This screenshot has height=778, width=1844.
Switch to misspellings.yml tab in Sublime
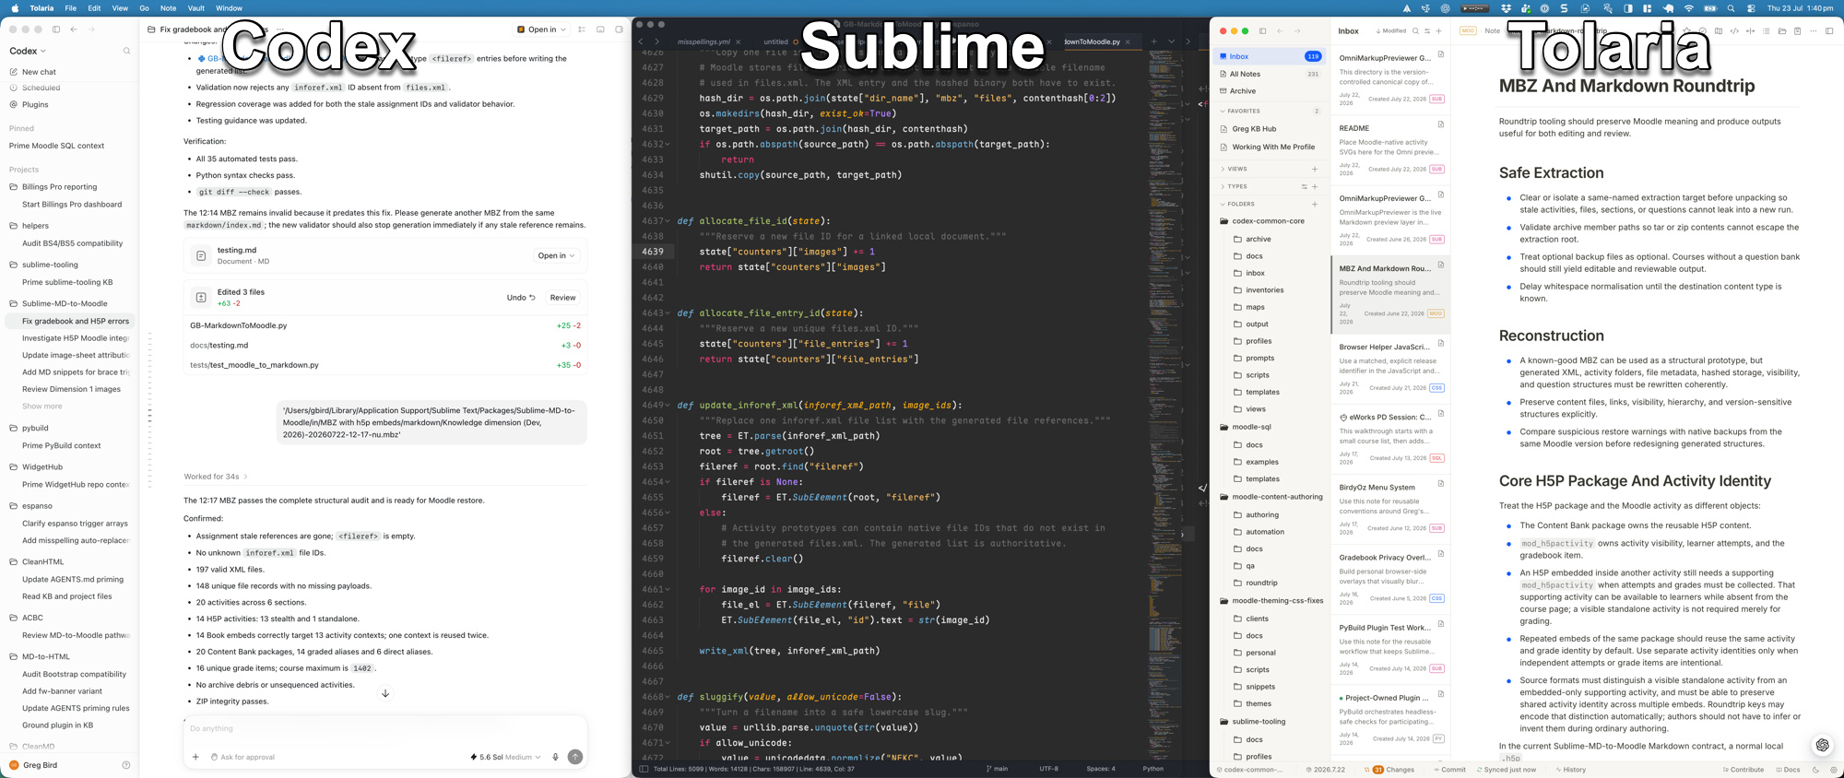click(x=703, y=41)
